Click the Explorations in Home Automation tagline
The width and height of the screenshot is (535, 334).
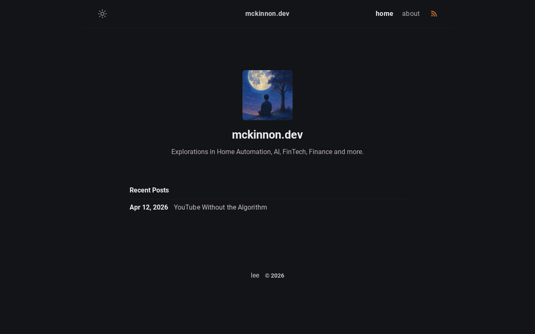coord(267,152)
